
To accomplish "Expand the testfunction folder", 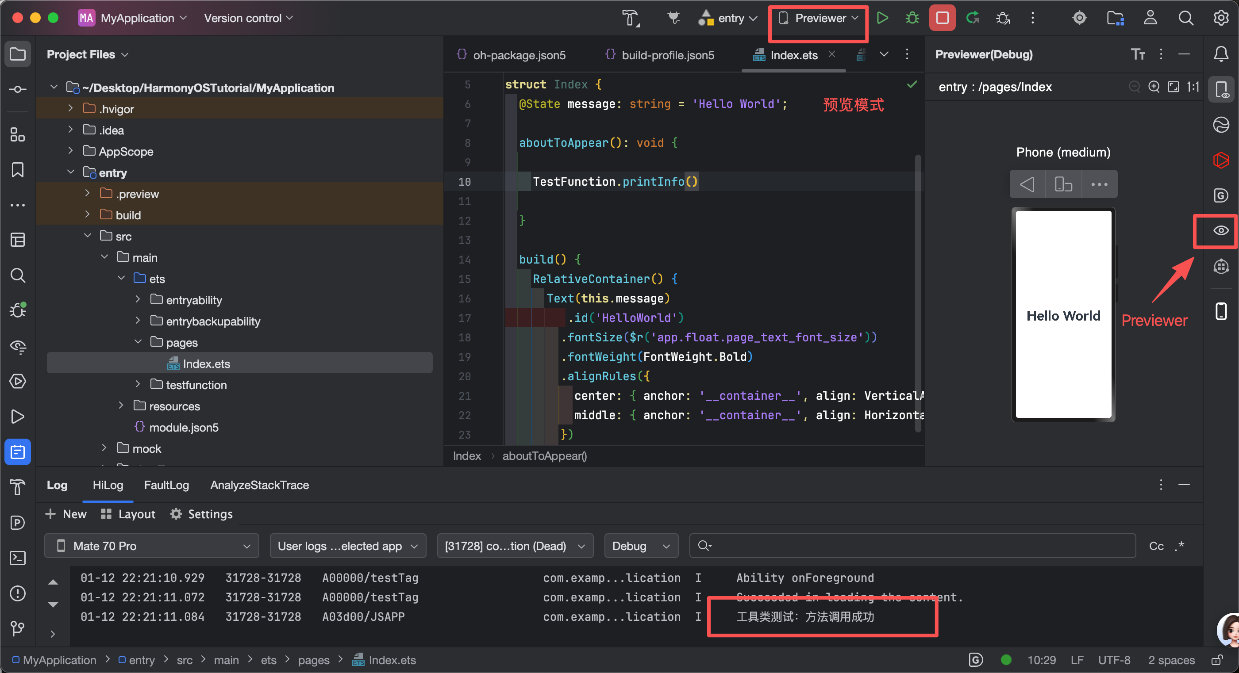I will tap(138, 385).
